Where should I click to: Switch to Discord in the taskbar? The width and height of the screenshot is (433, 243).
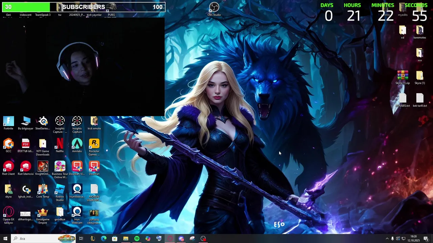[181, 239]
